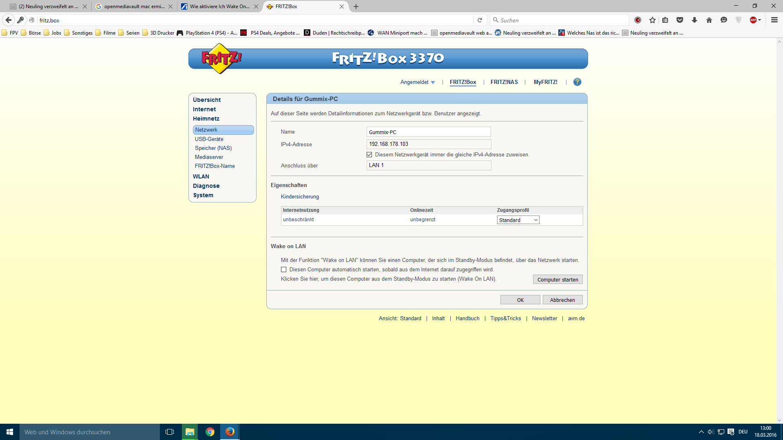
Task: Open Übersicht in the sidebar
Action: pyautogui.click(x=207, y=100)
